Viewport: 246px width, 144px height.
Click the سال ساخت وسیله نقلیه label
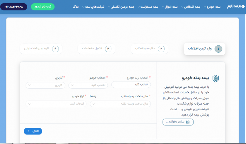click(x=135, y=96)
